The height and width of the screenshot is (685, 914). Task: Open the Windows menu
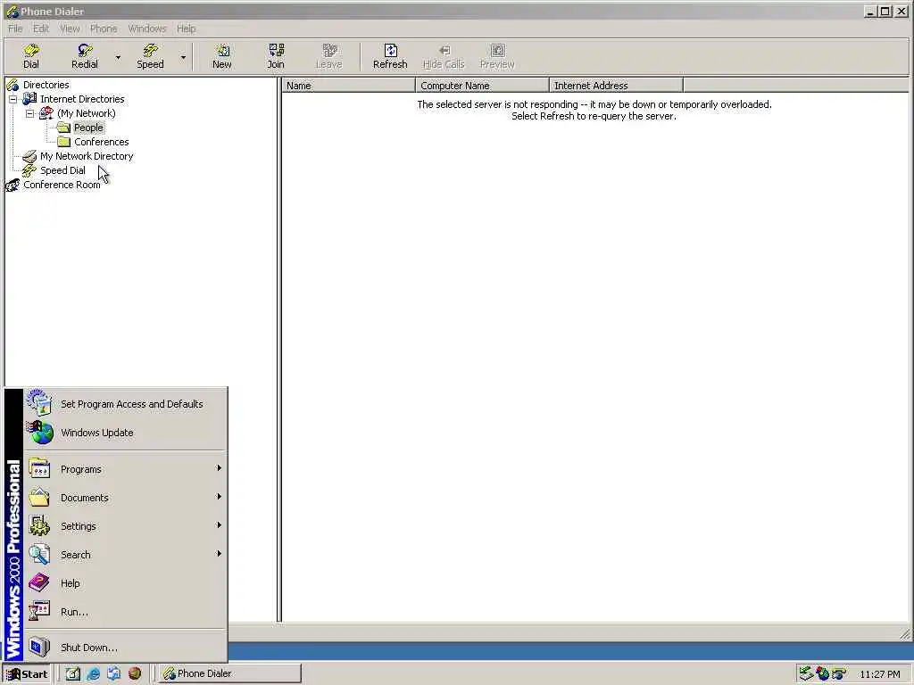click(147, 29)
